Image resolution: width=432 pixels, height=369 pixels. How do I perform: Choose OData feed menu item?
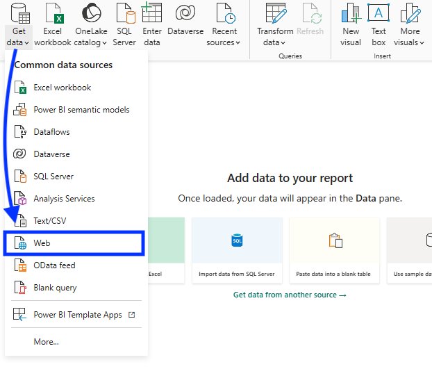pyautogui.click(x=76, y=265)
